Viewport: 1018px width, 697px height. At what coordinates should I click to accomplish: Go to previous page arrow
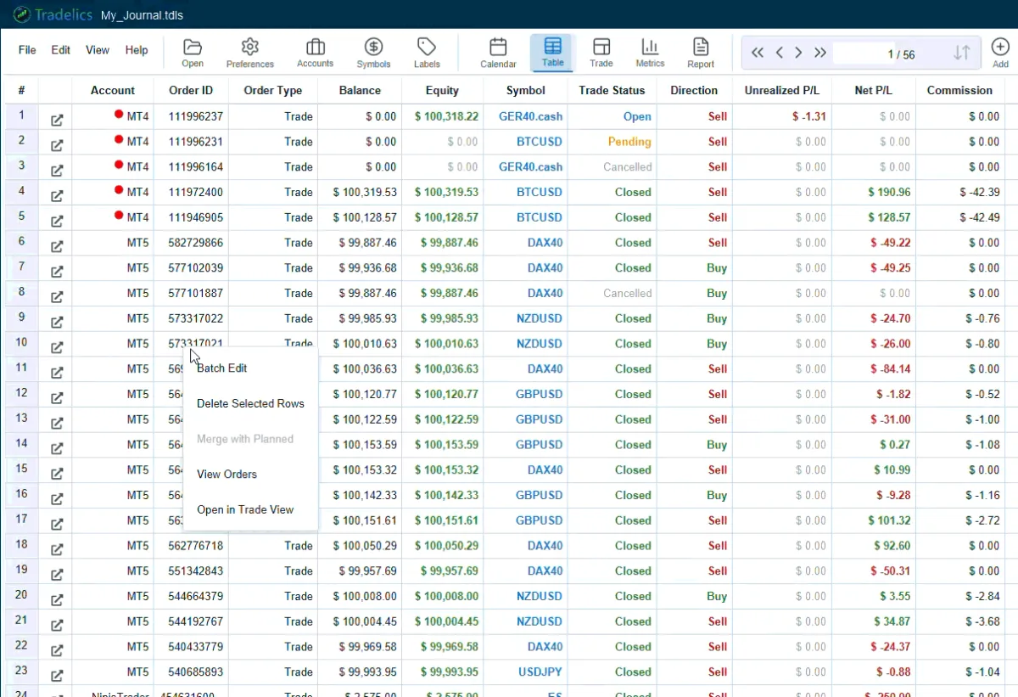click(x=779, y=53)
